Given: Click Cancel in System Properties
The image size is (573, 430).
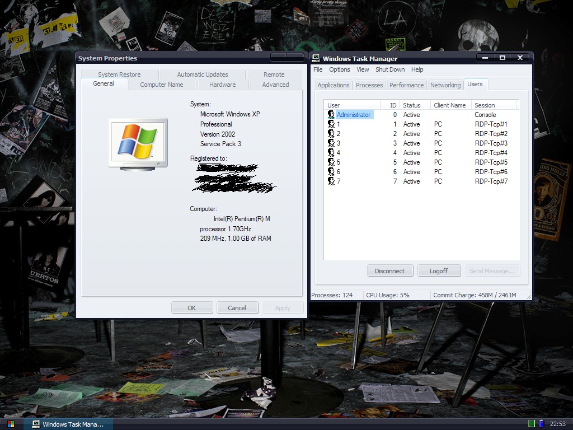Looking at the screenshot, I should (237, 308).
